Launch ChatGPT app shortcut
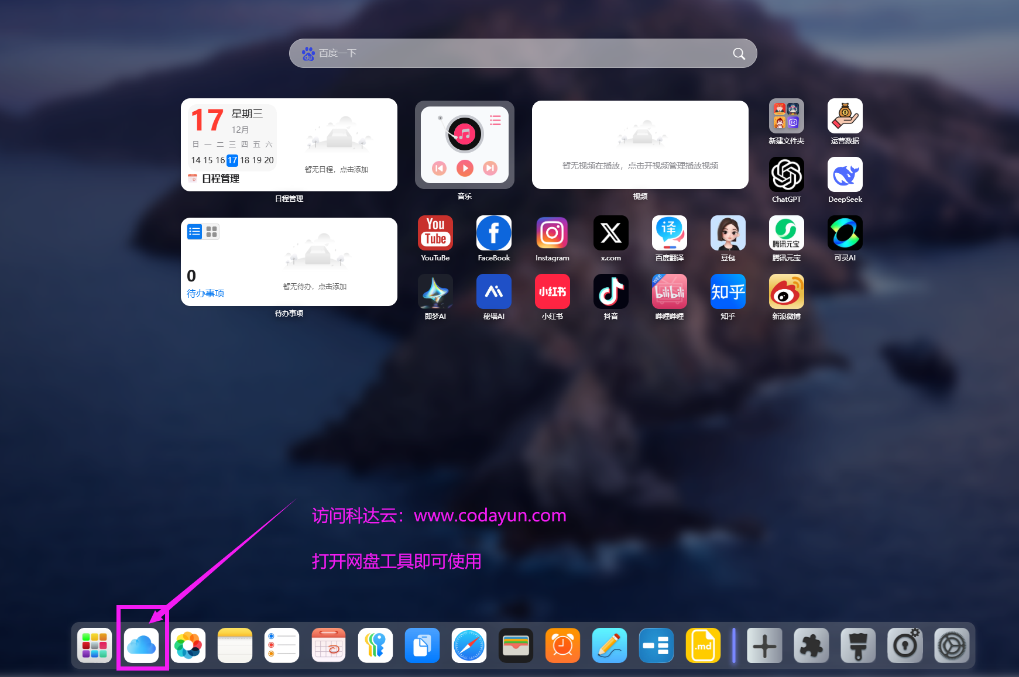The height and width of the screenshot is (677, 1019). (x=786, y=174)
